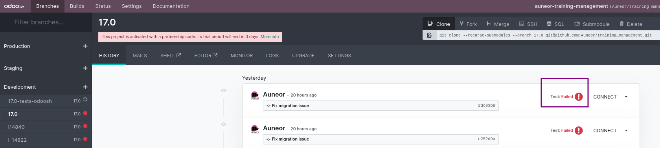Image resolution: width=660 pixels, height=148 pixels.
Task: Switch to the MONITOR tab
Action: pos(242,56)
